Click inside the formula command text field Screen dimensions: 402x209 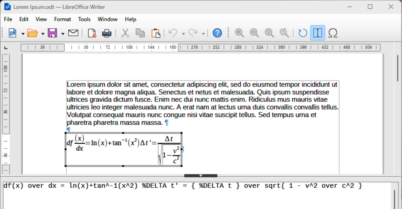point(198,196)
